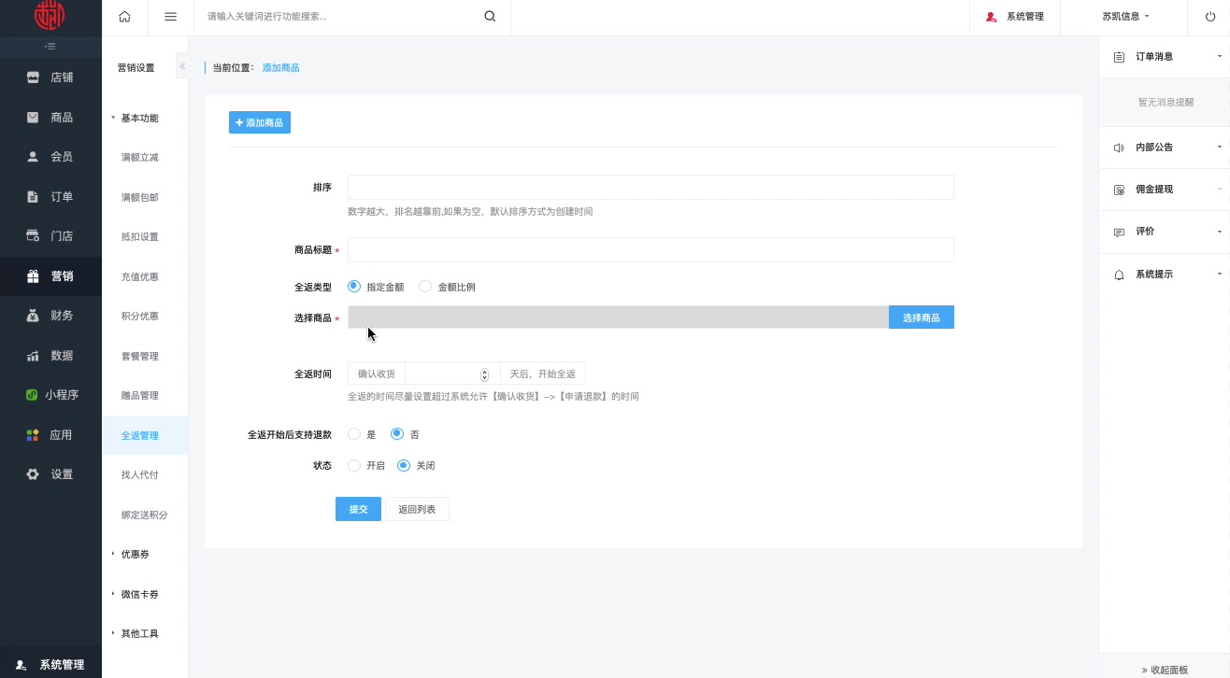1230x678 pixels.
Task: Collapse the dark sidebar toggle icon
Action: pos(50,47)
